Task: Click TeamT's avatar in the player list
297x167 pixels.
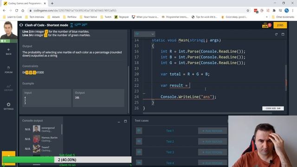Action: (x=36, y=148)
